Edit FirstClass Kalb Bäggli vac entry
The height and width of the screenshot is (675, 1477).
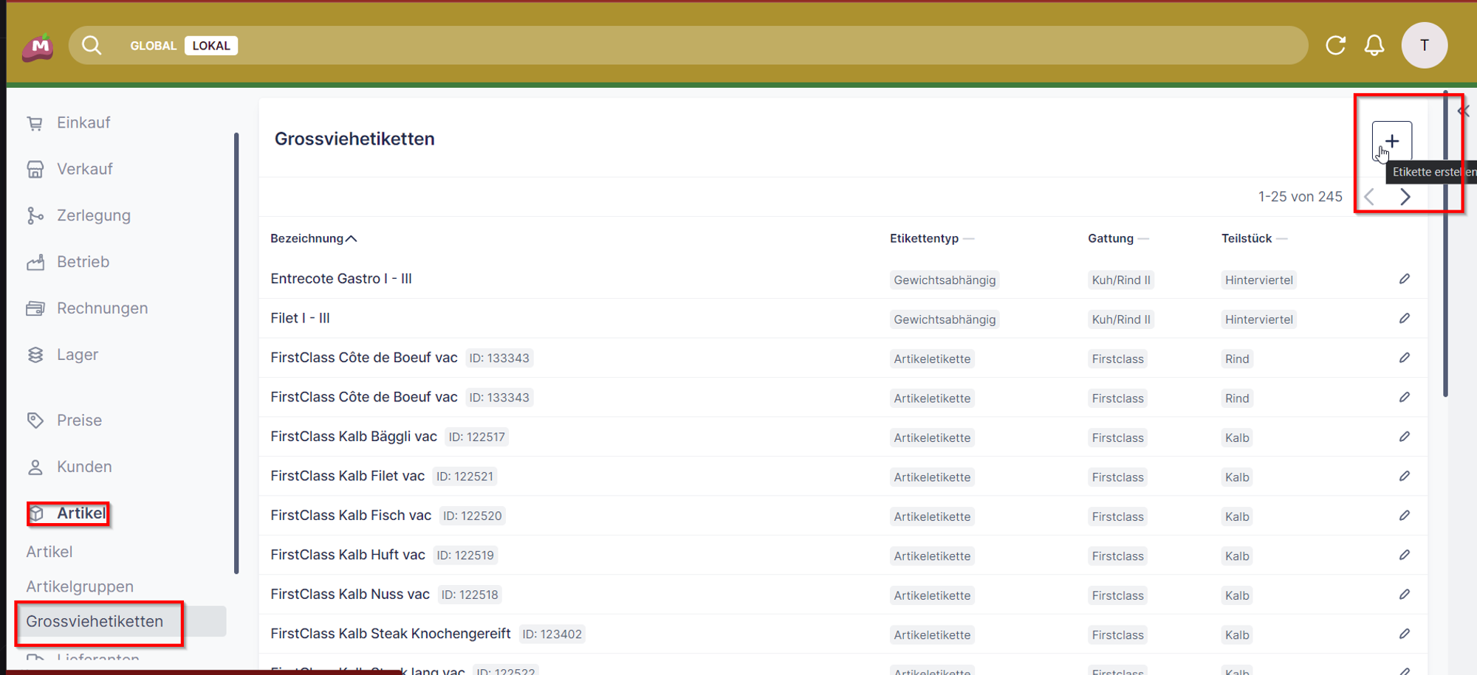[1404, 437]
